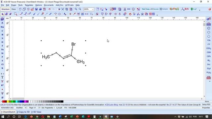The image size is (212, 119).
Task: Select the plus sign reaction tool
Action: pyautogui.click(x=70, y=14)
